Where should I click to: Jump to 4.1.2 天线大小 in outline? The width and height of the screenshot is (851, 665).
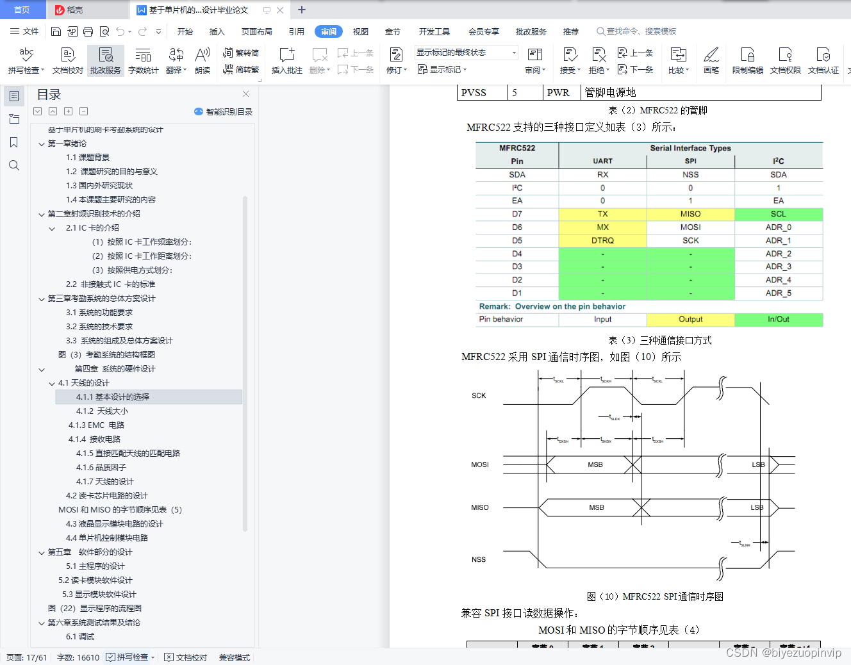point(102,411)
